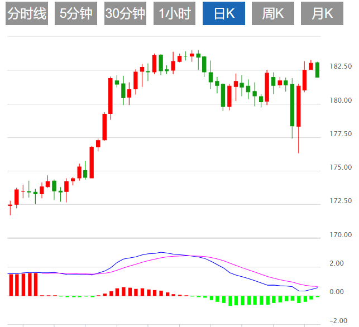Select the 30分钟 interval tab

125,13
